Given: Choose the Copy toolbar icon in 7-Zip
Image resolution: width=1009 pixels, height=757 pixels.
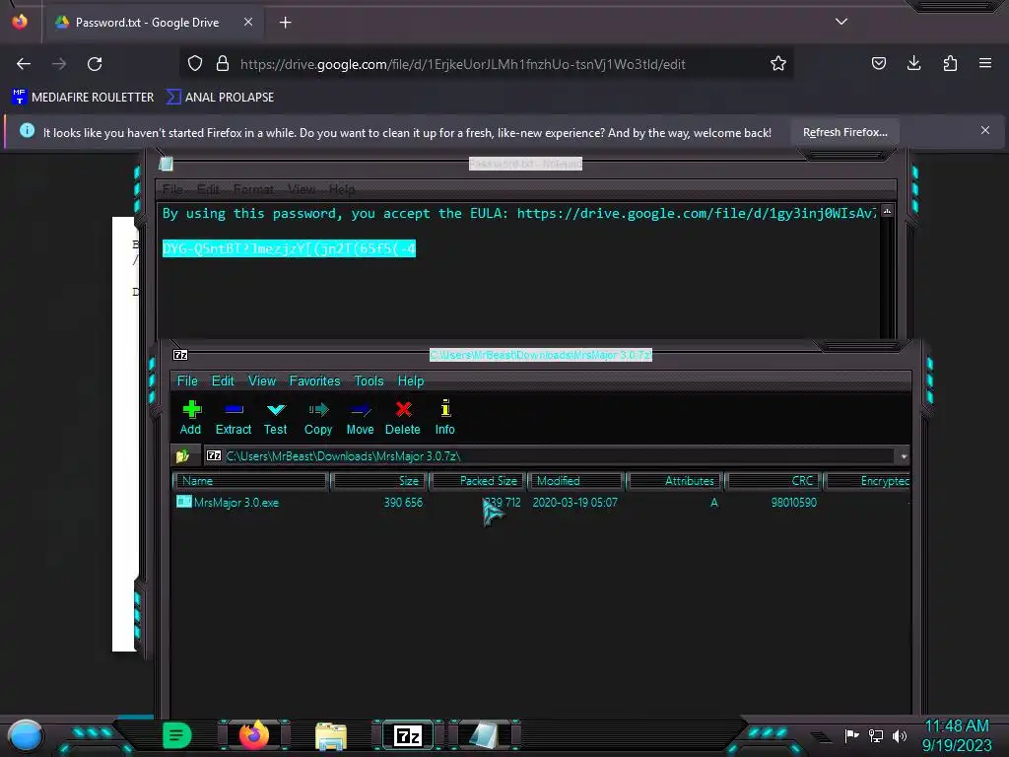Looking at the screenshot, I should pos(318,418).
